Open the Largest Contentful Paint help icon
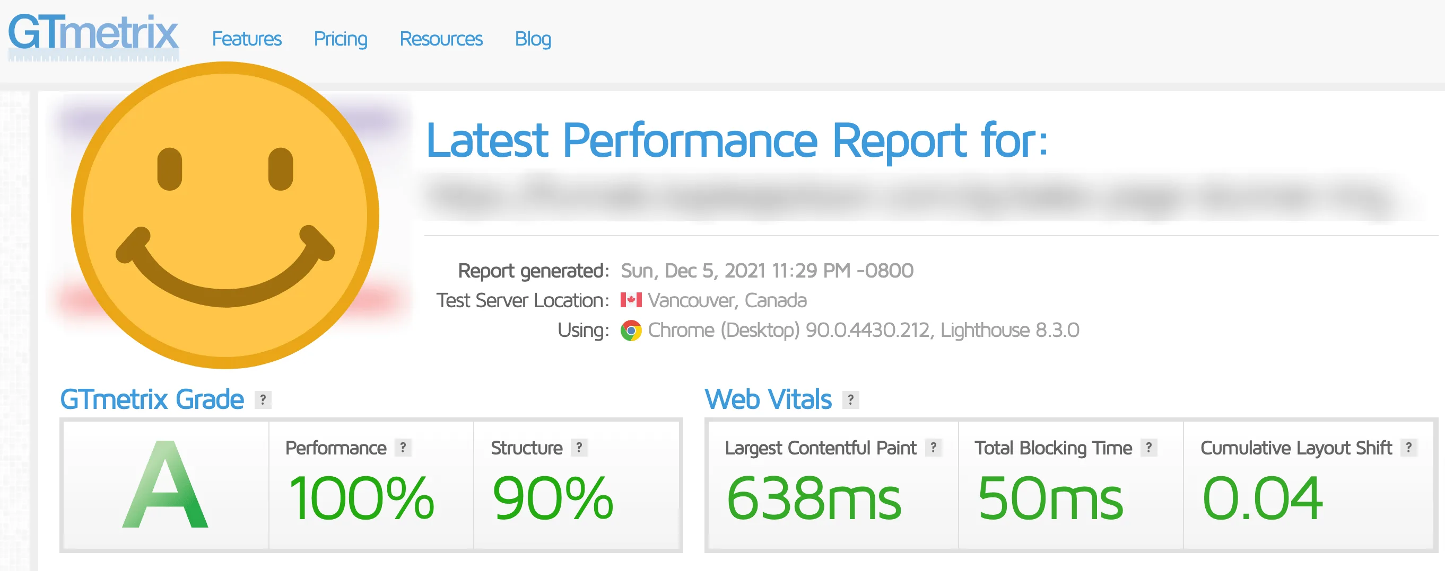 tap(934, 447)
